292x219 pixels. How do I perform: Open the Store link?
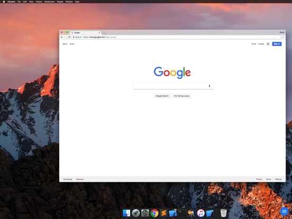coord(72,44)
